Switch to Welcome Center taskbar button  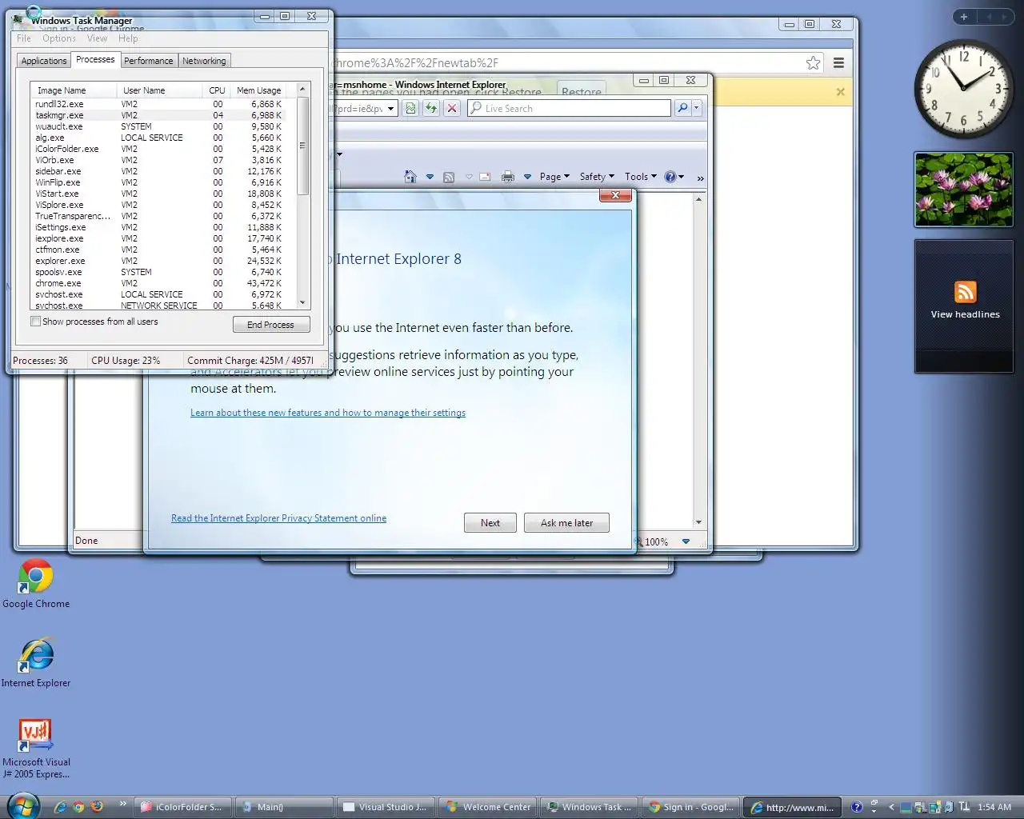click(487, 807)
